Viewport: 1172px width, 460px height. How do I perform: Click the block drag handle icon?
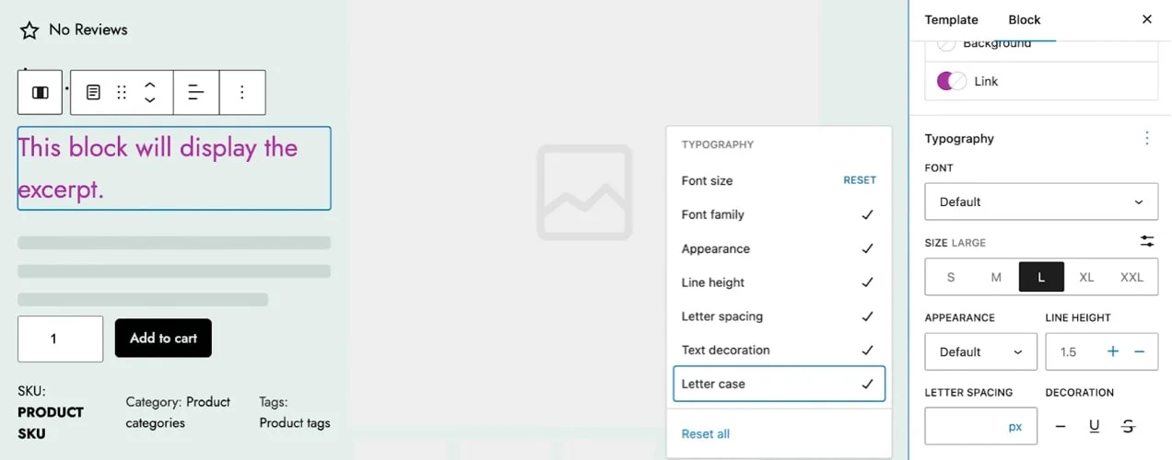click(x=122, y=92)
